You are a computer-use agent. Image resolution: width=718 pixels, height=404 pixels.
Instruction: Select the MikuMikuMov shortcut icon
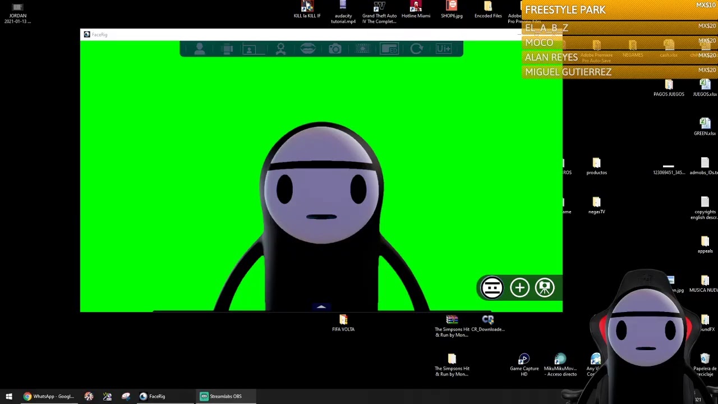[560, 365]
